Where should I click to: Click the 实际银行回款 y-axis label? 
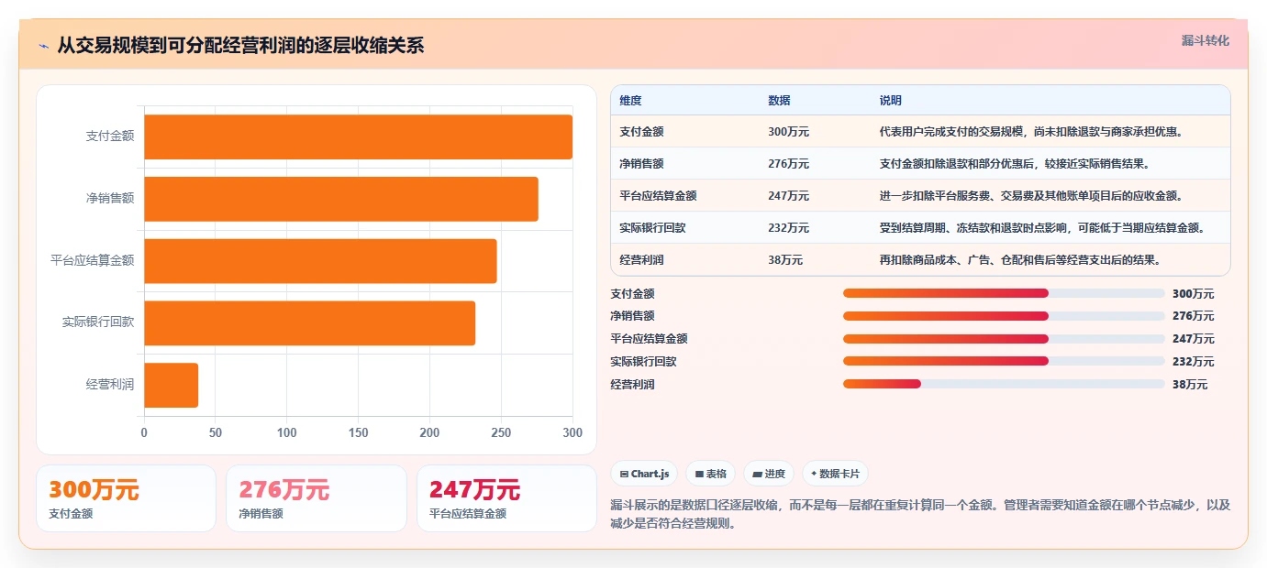pyautogui.click(x=98, y=322)
